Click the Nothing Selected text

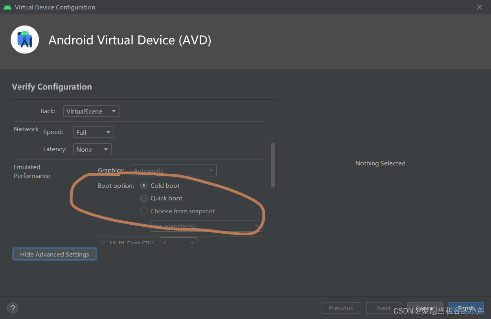point(380,163)
